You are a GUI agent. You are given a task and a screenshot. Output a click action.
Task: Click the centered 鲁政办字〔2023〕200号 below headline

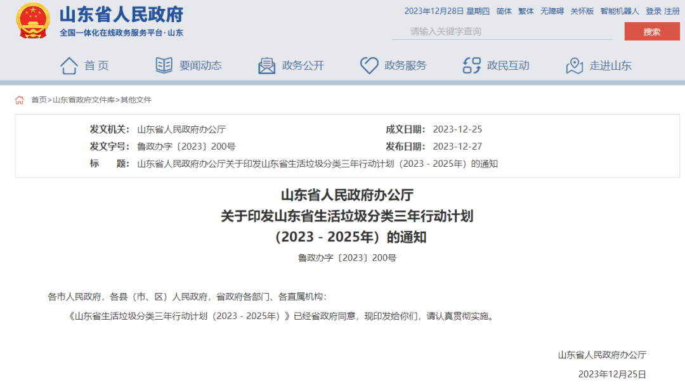tap(347, 258)
